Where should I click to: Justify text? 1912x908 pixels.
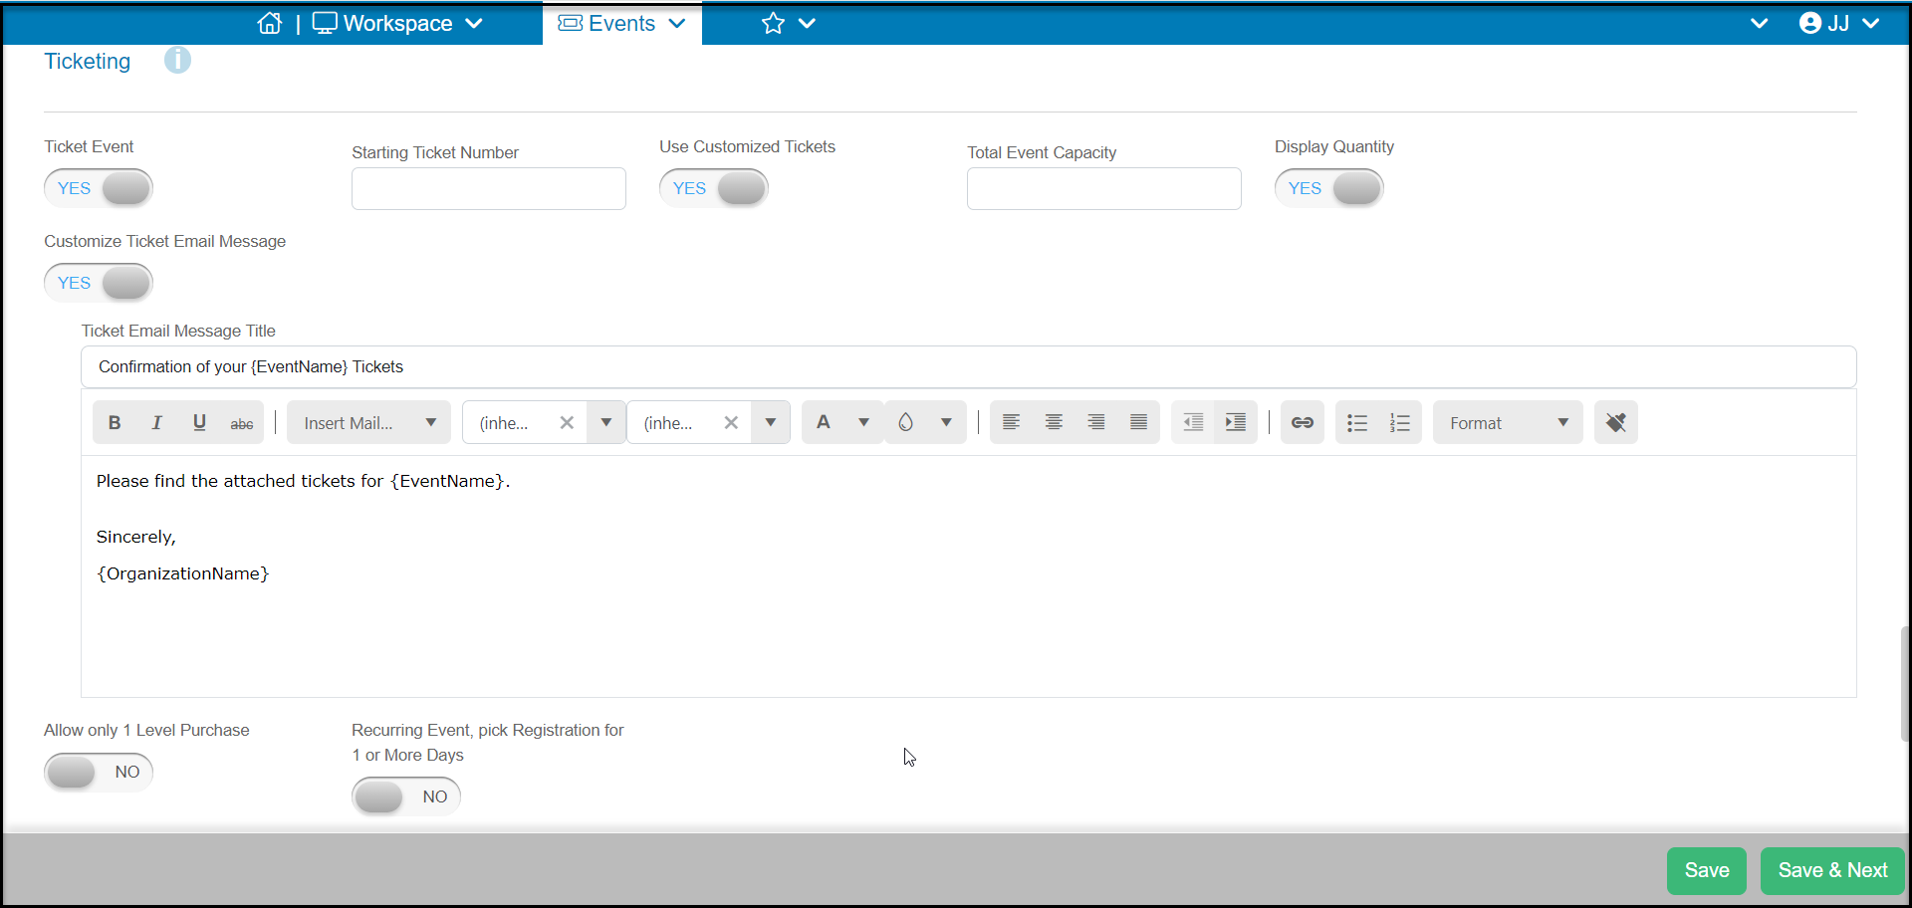[x=1139, y=422]
